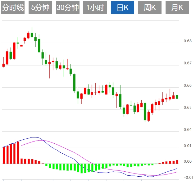The width and height of the screenshot is (196, 181).
Task: Select the 5分钟 interval tab
Action: (40, 7)
